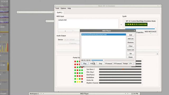Viewport: 169px width, 95px height.
Task: Click the Elec Org 2 part bar
Action: coord(120,72)
